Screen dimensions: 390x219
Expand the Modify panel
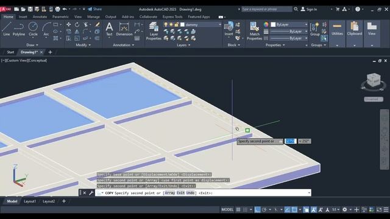(x=83, y=45)
